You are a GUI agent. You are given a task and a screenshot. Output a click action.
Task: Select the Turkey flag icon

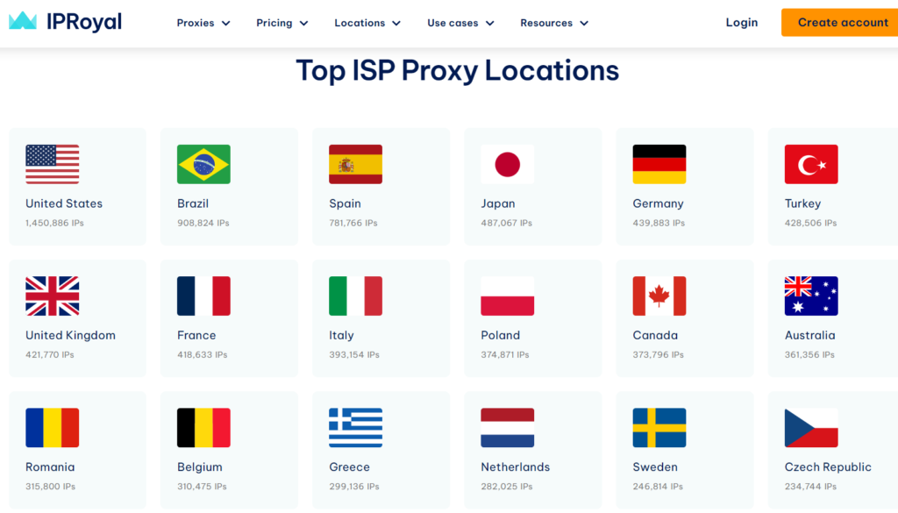(x=811, y=164)
